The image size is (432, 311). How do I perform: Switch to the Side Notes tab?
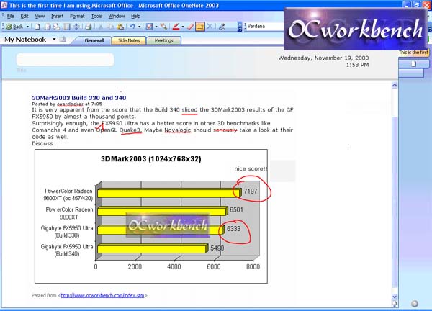(x=129, y=40)
